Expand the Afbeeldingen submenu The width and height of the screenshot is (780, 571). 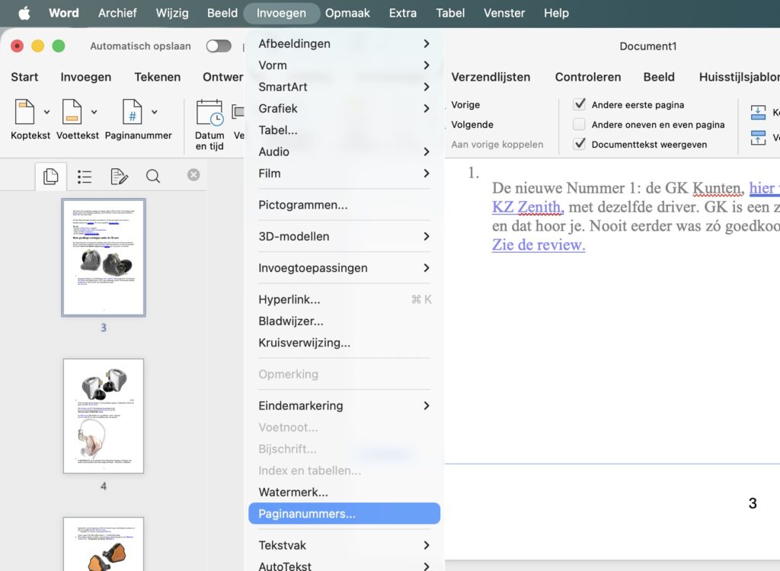point(342,44)
